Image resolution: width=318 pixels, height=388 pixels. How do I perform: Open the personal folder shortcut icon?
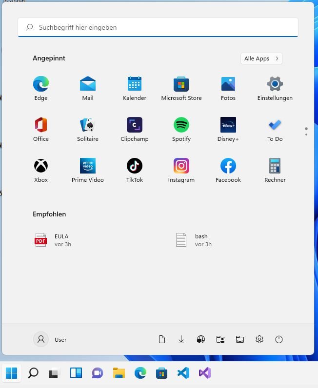220,339
